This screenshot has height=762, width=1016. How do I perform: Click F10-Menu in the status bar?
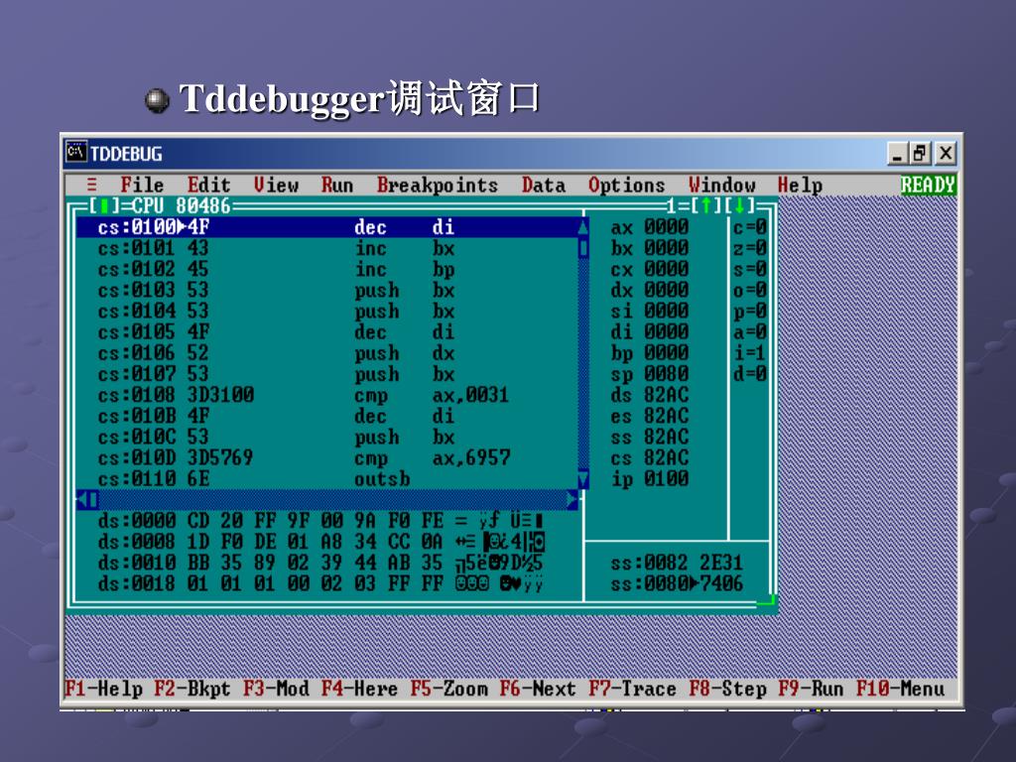coord(900,689)
